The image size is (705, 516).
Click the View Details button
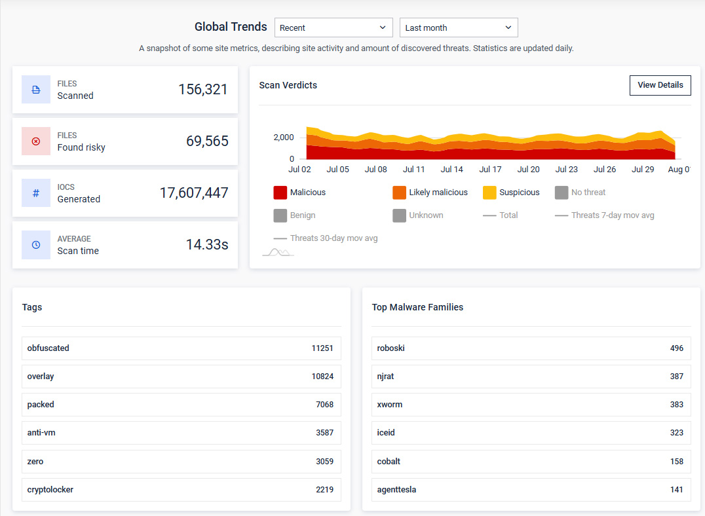(660, 85)
